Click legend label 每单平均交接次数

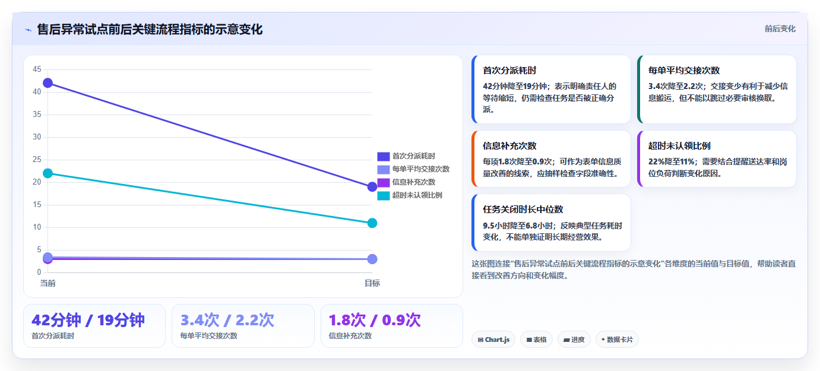[x=421, y=169]
